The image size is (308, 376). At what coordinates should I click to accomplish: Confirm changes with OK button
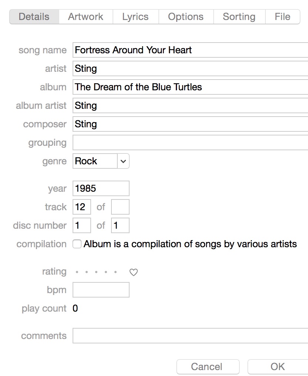pos(278,367)
